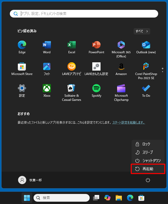Image resolution: width=168 pixels, height=204 pixels.
Task: Click the Windows Start button on taskbar
Action: pyautogui.click(x=27, y=198)
